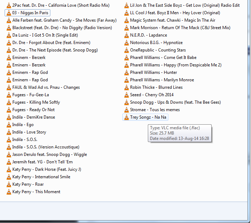Select the file name Fugees - Killing Me Softly
251x223 pixels.
click(36, 102)
